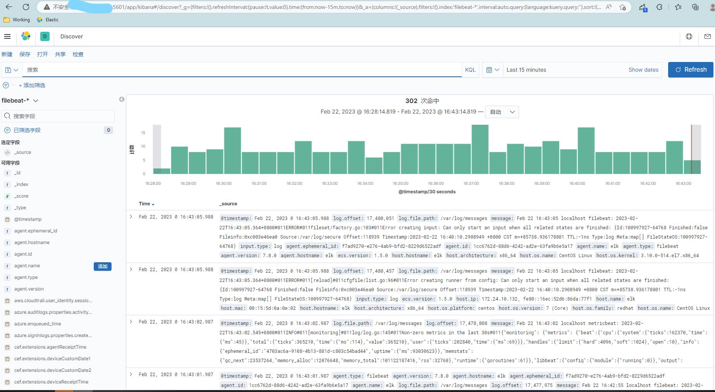Select the agent.id field
The image size is (715, 392).
tap(23, 254)
